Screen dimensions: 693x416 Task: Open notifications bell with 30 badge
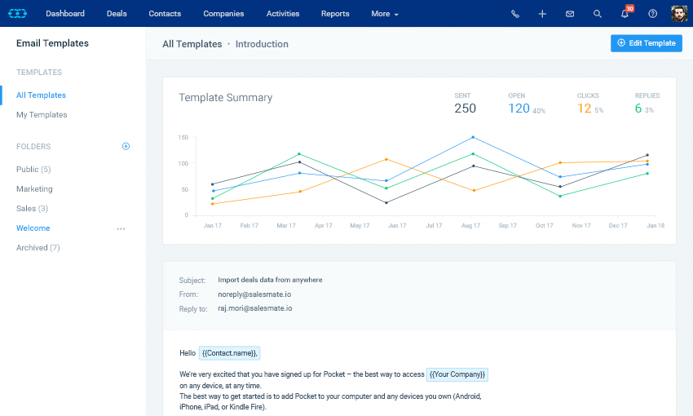626,12
